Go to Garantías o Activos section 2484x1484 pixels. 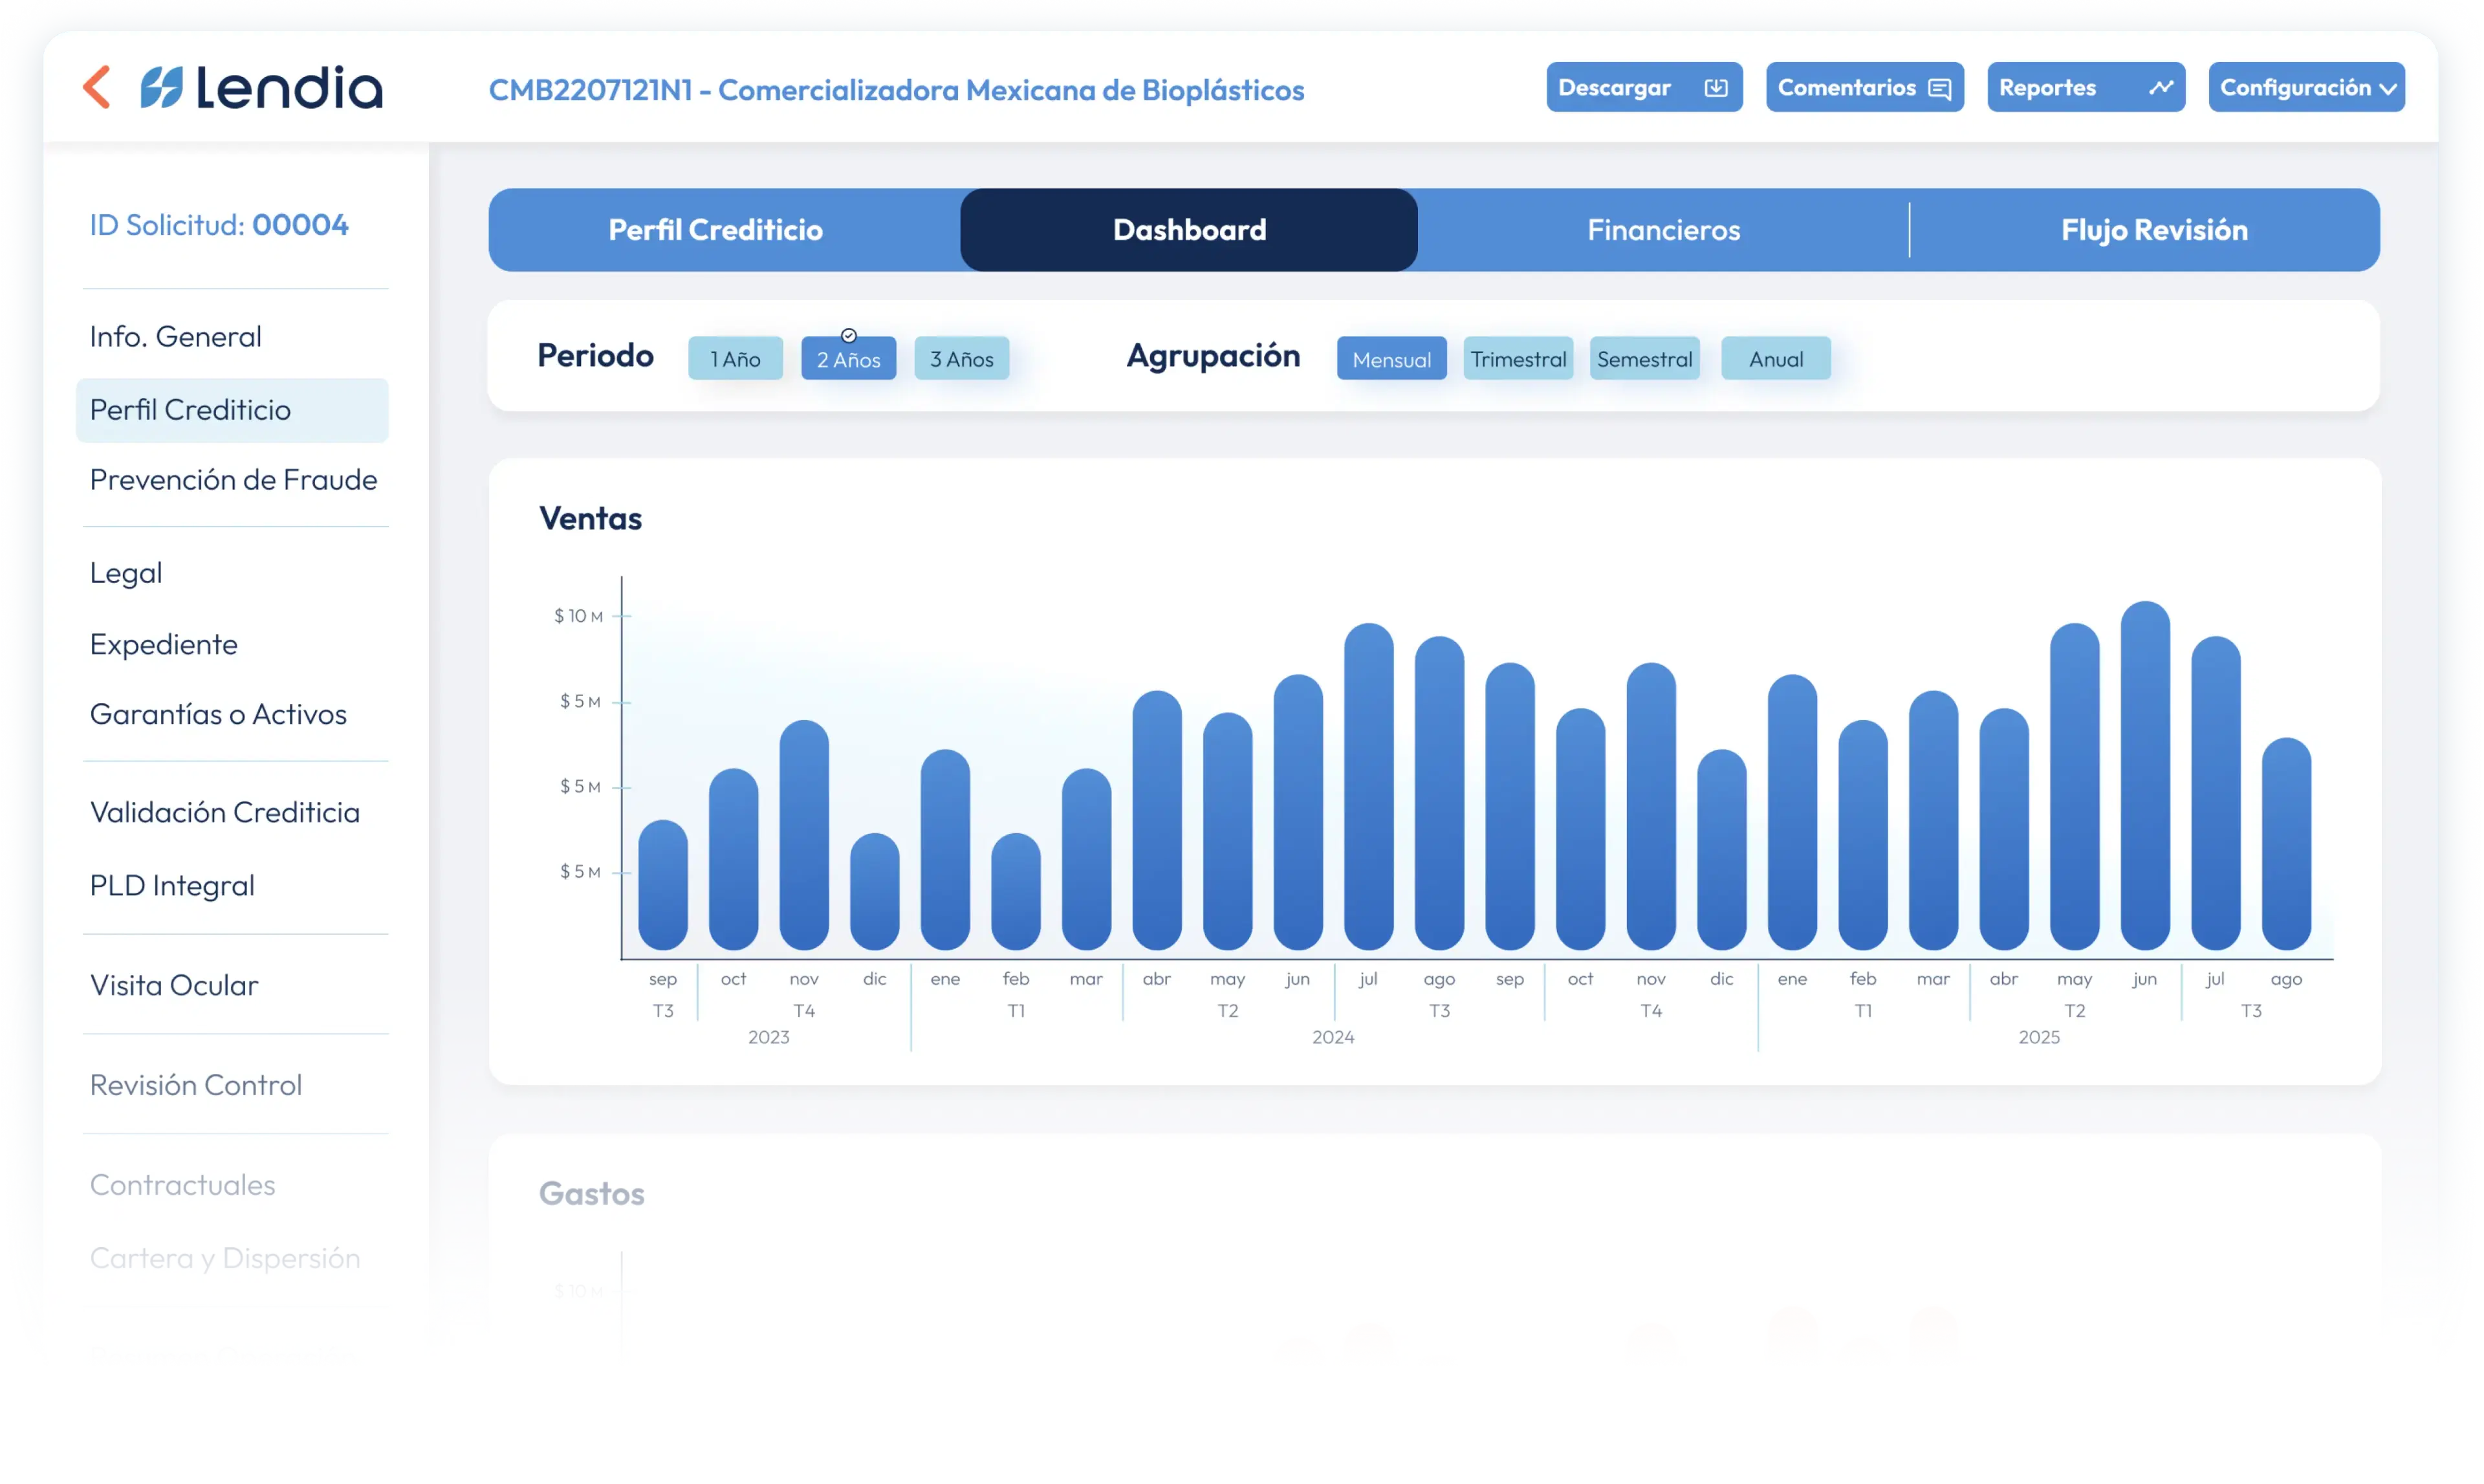coord(218,714)
